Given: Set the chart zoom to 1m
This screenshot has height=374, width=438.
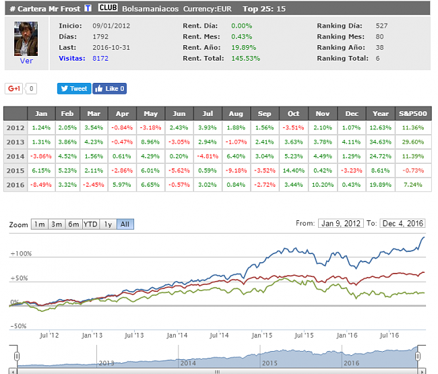Looking at the screenshot, I should (40, 224).
